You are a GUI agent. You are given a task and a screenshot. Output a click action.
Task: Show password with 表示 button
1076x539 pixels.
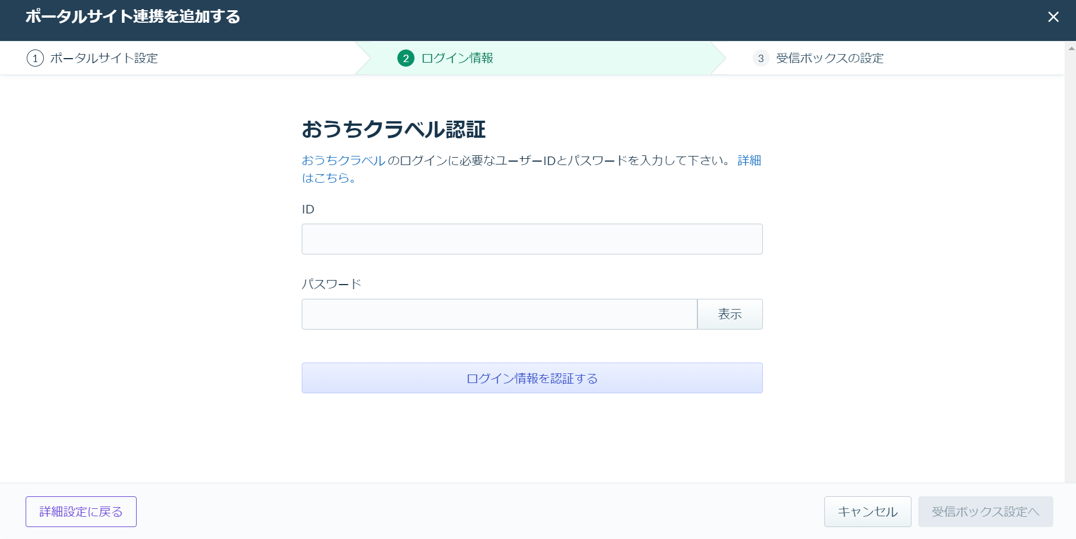point(730,314)
